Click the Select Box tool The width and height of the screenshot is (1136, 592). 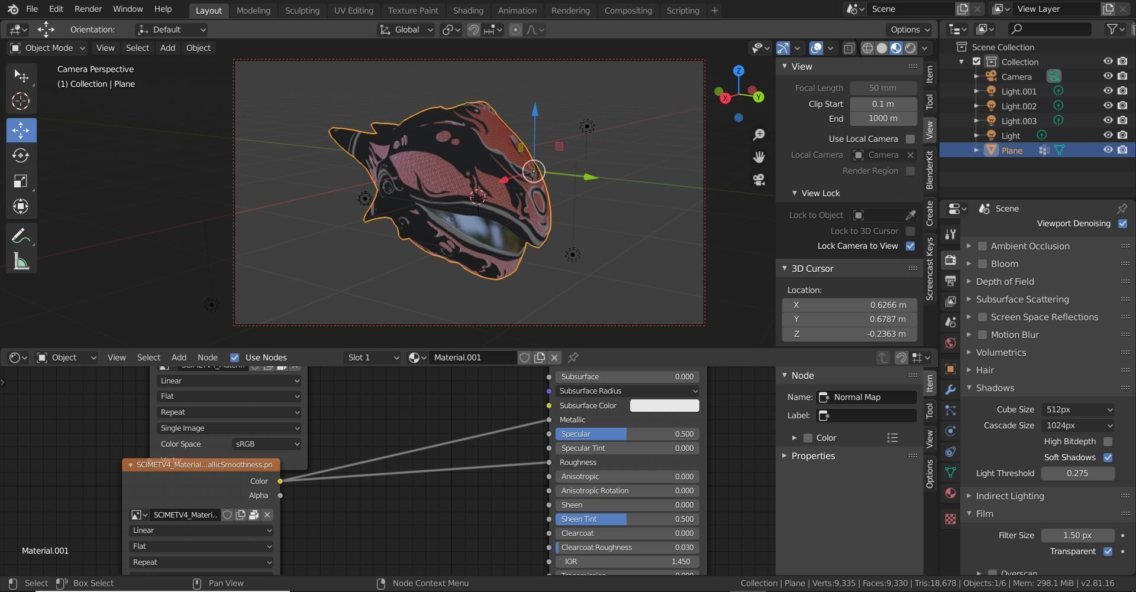[x=21, y=76]
